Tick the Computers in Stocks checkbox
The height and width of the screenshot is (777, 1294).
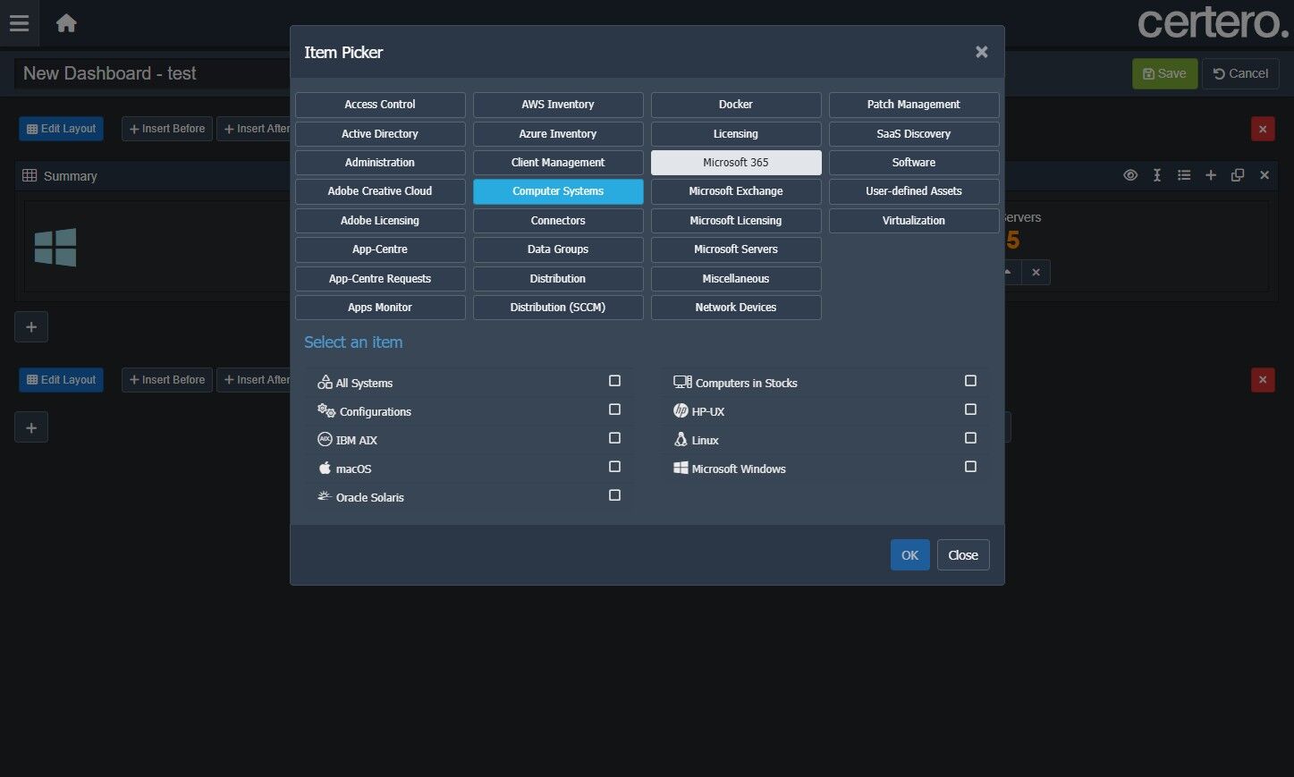tap(970, 381)
